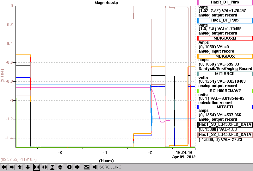Pan the graph left with the left arrow

tap(4, 167)
